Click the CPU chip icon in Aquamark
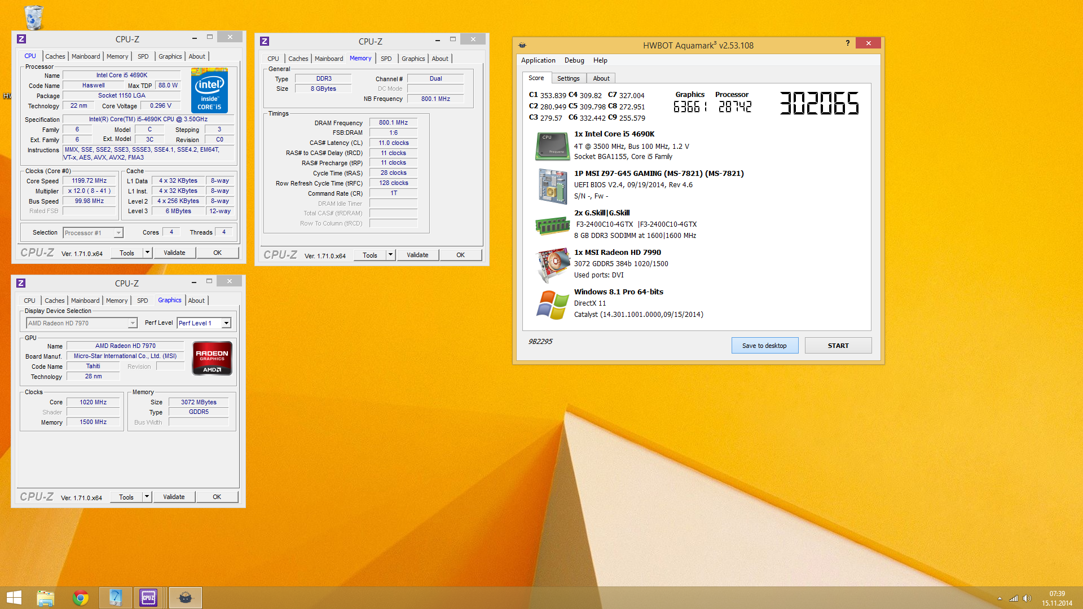Screen dimensions: 1083x609 click(552, 146)
